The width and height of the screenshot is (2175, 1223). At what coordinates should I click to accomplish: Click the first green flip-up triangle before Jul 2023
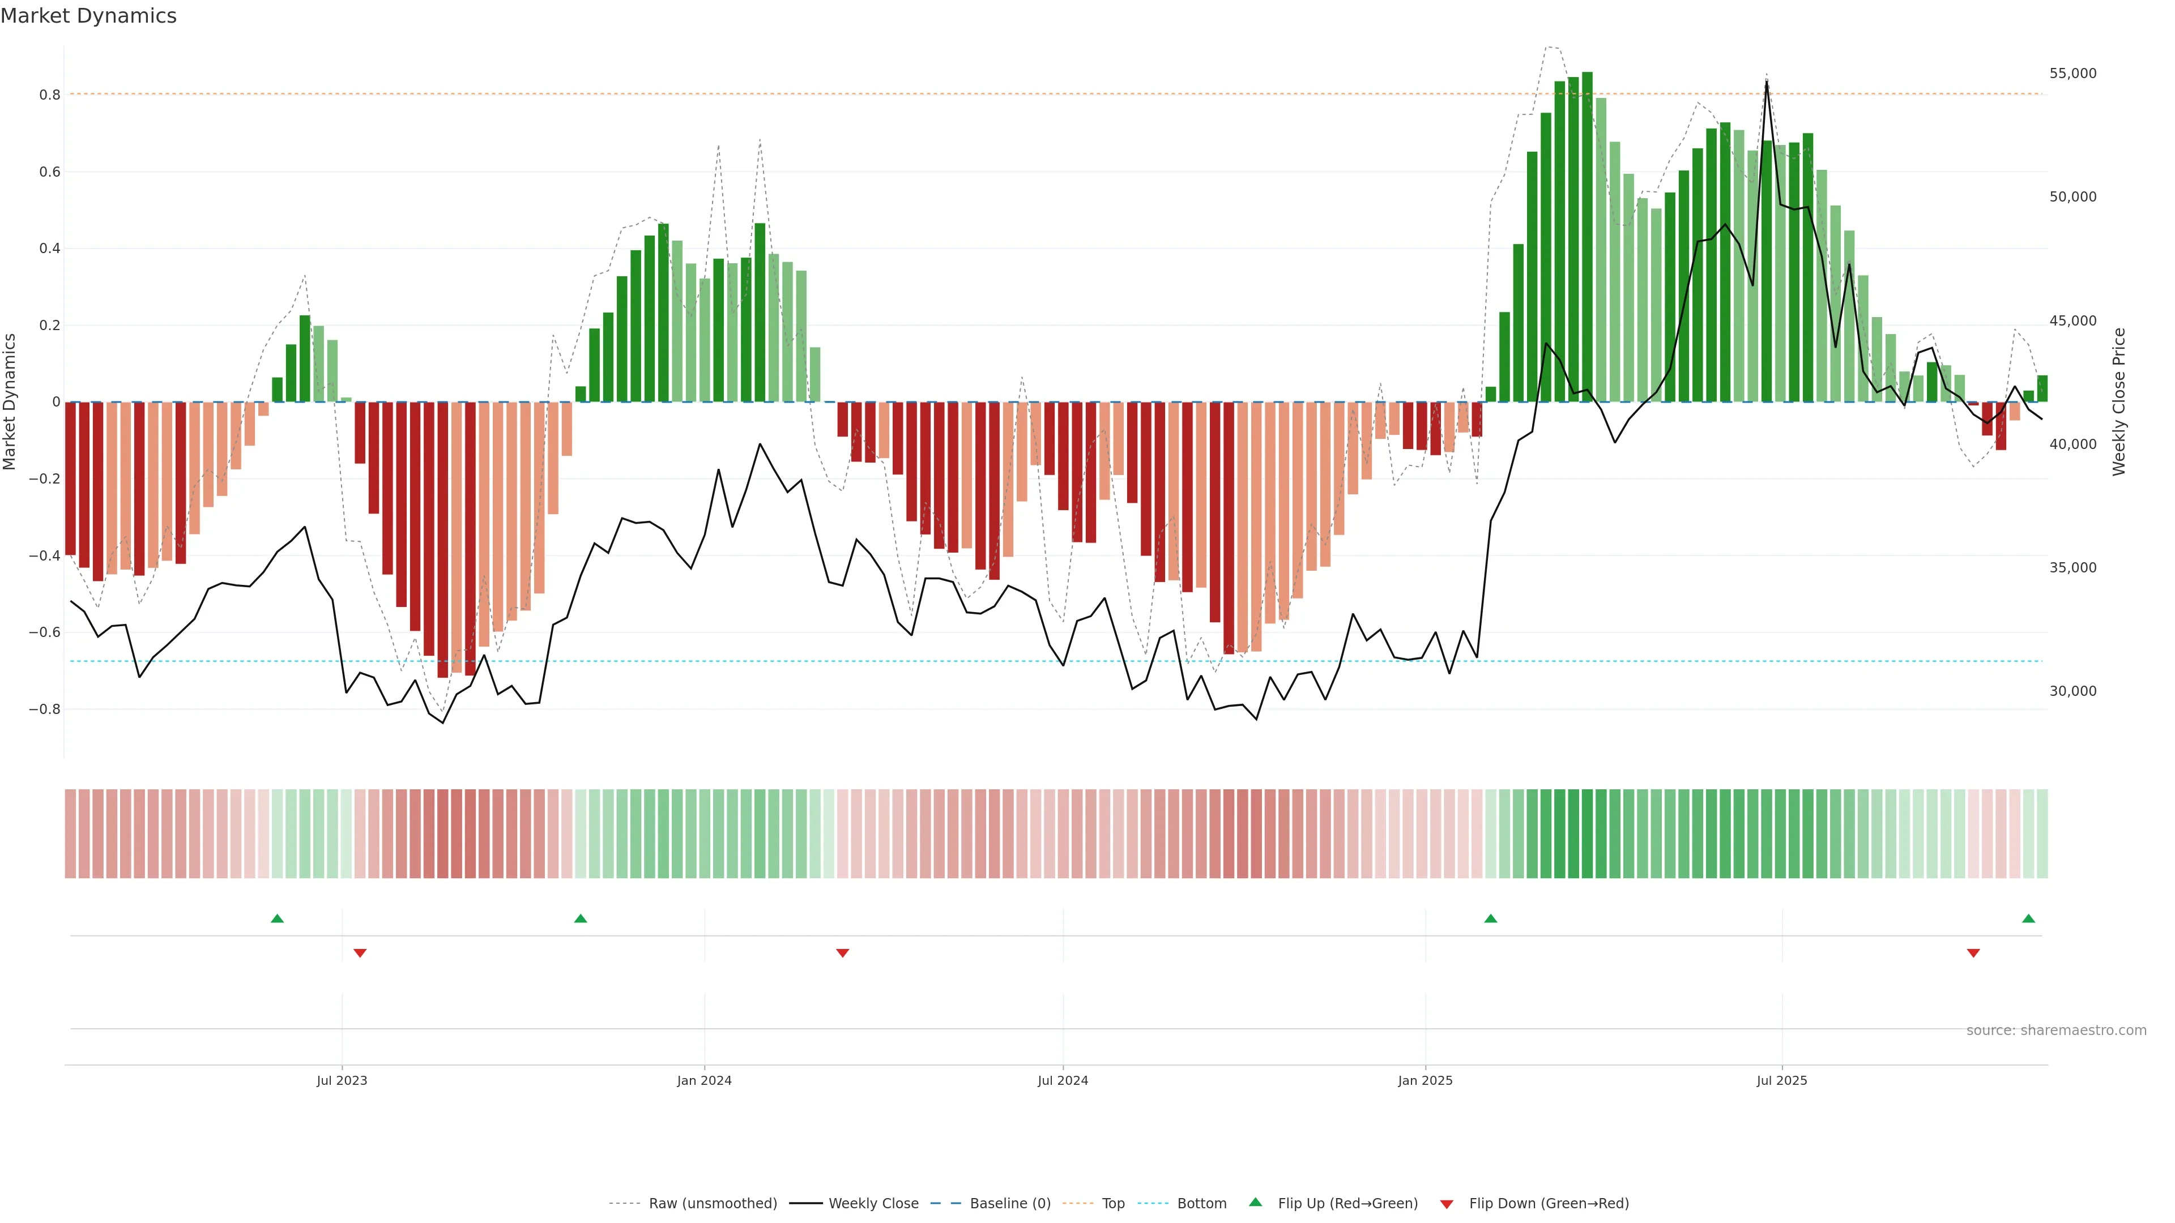coord(277,918)
